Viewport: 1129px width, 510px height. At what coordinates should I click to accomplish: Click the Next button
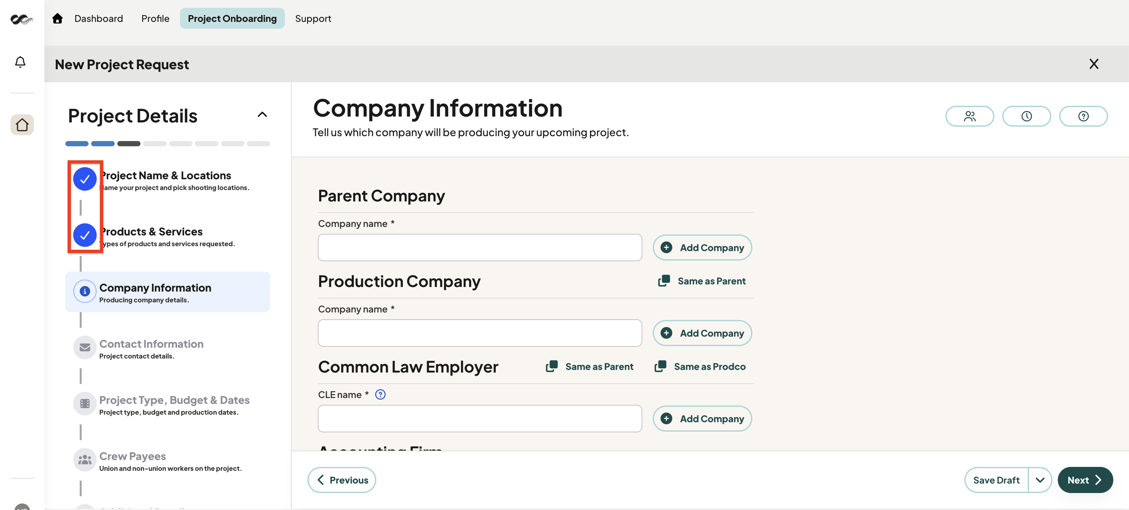1085,480
